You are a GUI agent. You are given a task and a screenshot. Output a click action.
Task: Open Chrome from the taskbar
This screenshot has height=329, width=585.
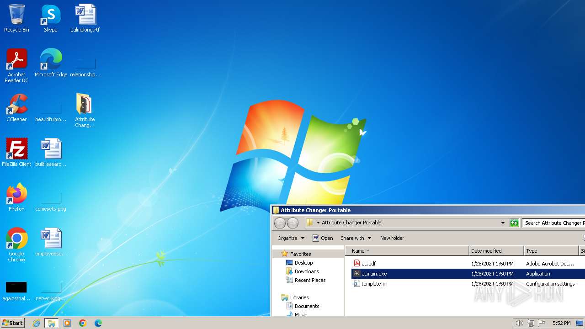pyautogui.click(x=83, y=323)
